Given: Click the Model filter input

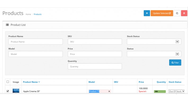Looking at the screenshot, I should [x=35, y=54].
